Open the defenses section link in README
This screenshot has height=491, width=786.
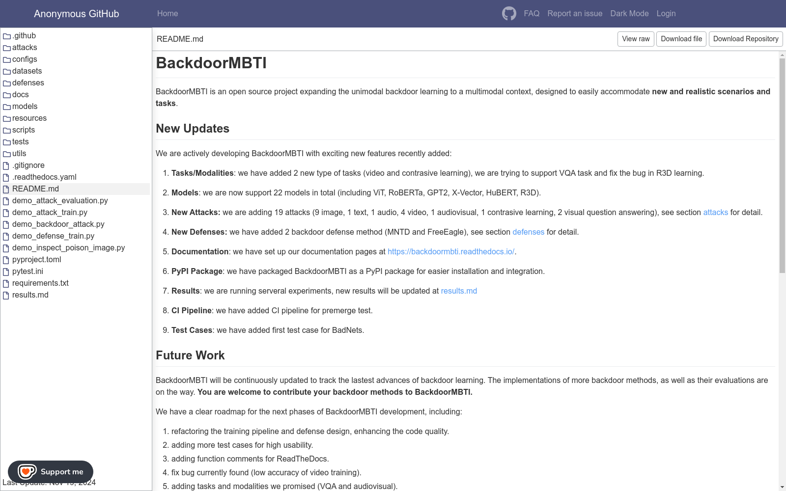click(x=528, y=232)
